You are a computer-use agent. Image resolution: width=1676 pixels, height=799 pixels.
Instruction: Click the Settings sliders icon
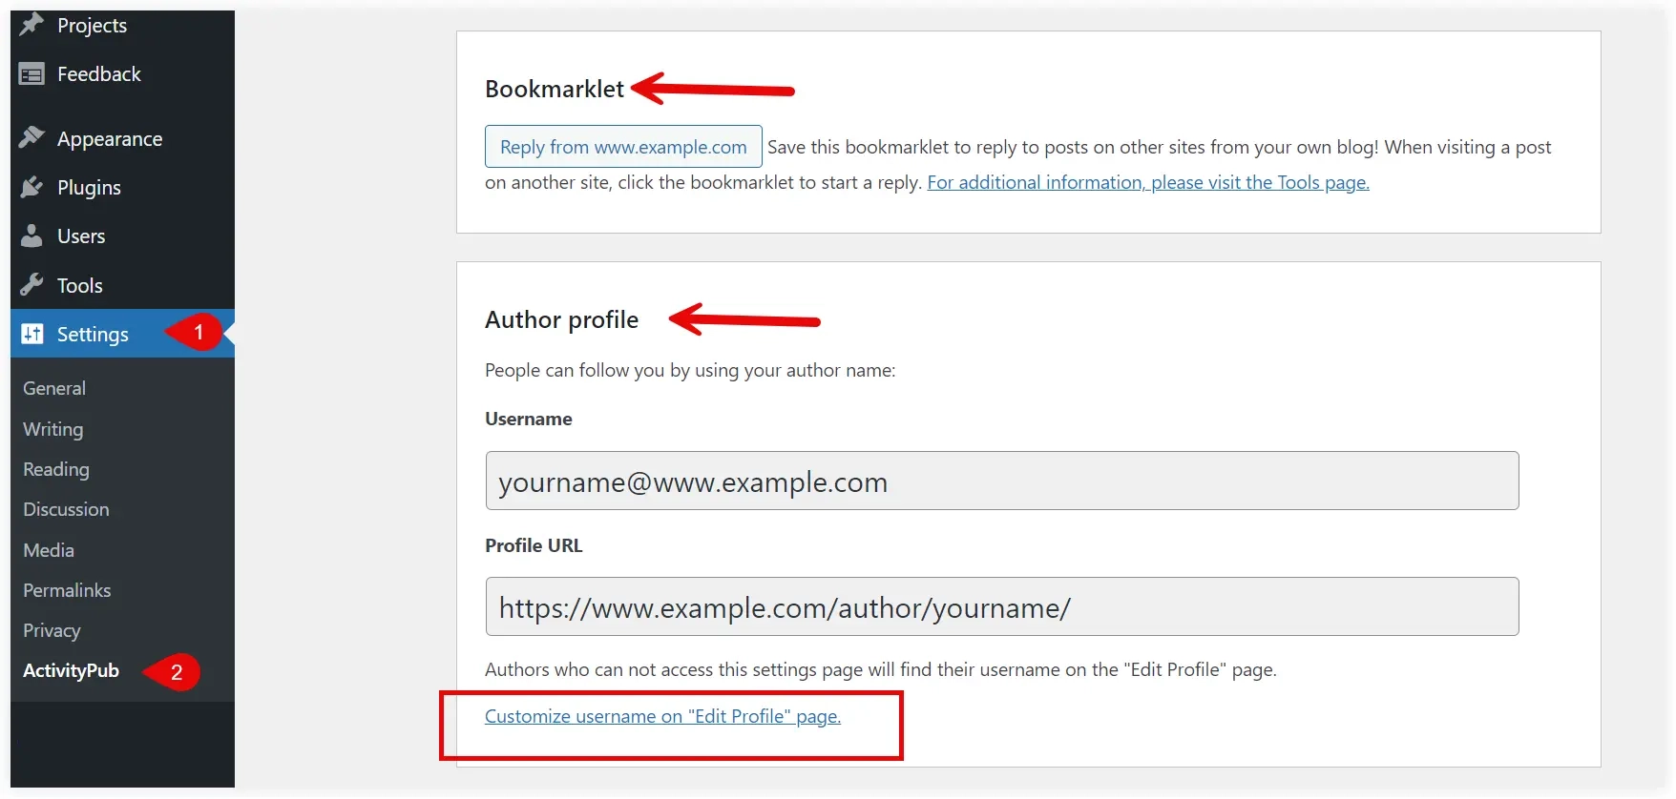[32, 334]
